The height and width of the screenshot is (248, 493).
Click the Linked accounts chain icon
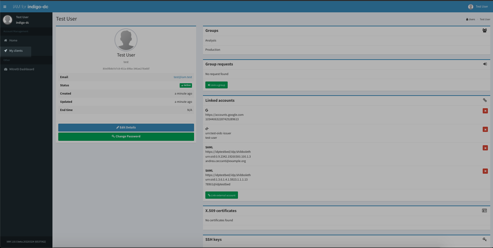coord(485,100)
